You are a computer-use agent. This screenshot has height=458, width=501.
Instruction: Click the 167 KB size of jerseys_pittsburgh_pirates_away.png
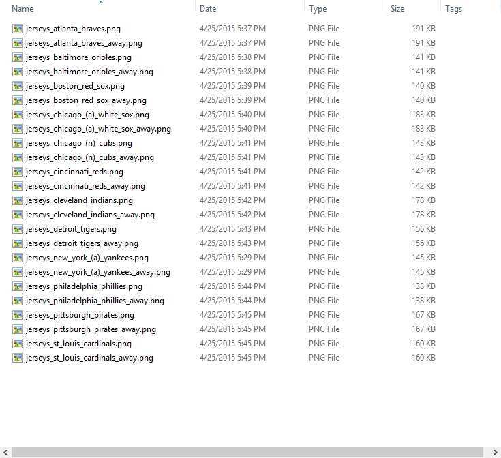[423, 329]
